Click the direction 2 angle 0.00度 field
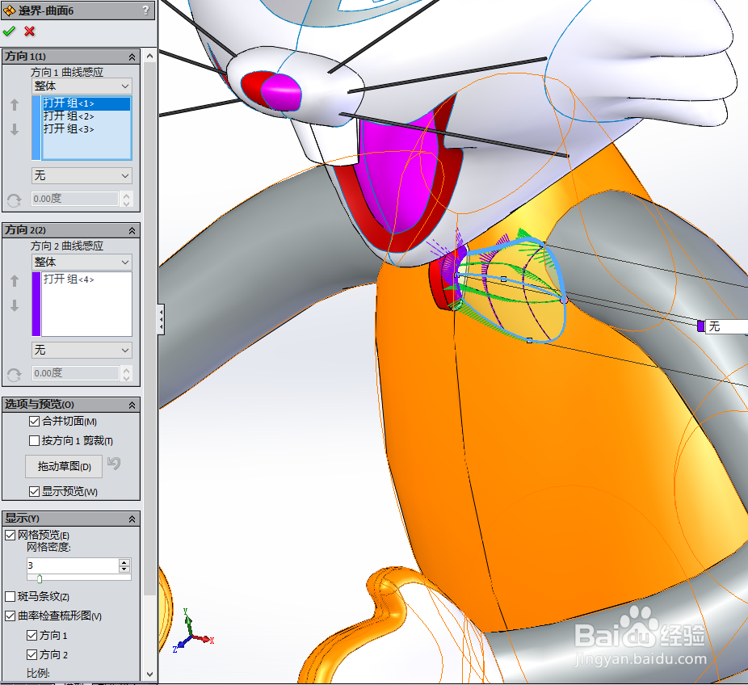Image resolution: width=748 pixels, height=685 pixels. click(x=75, y=373)
